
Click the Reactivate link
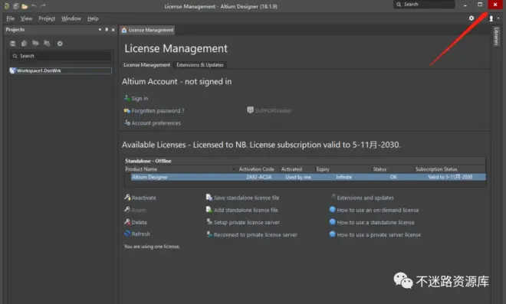143,198
